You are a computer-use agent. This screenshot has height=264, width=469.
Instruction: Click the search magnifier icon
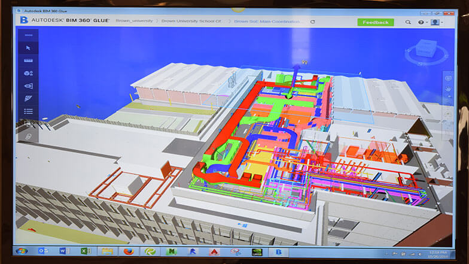408,22
